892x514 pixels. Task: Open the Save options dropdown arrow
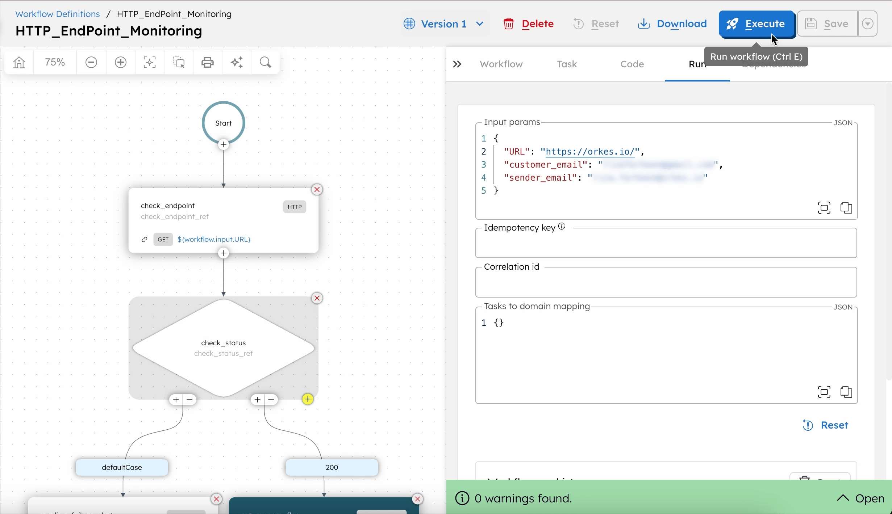pos(867,24)
